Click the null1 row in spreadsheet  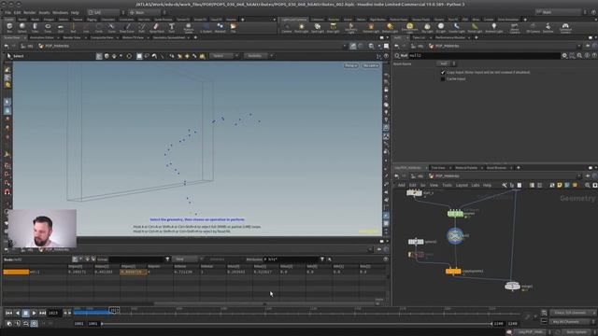point(195,272)
